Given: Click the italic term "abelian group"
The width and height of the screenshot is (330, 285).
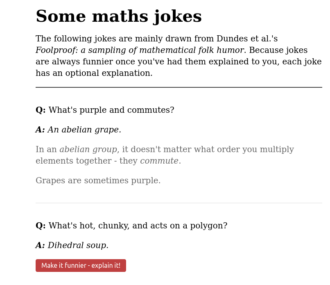Looking at the screenshot, I should (x=88, y=150).
